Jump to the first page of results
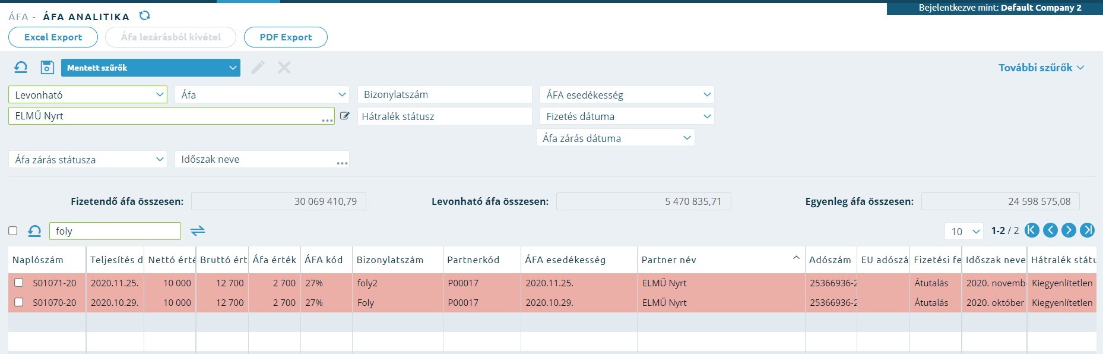Screen dimensions: 1103x354 click(1032, 230)
